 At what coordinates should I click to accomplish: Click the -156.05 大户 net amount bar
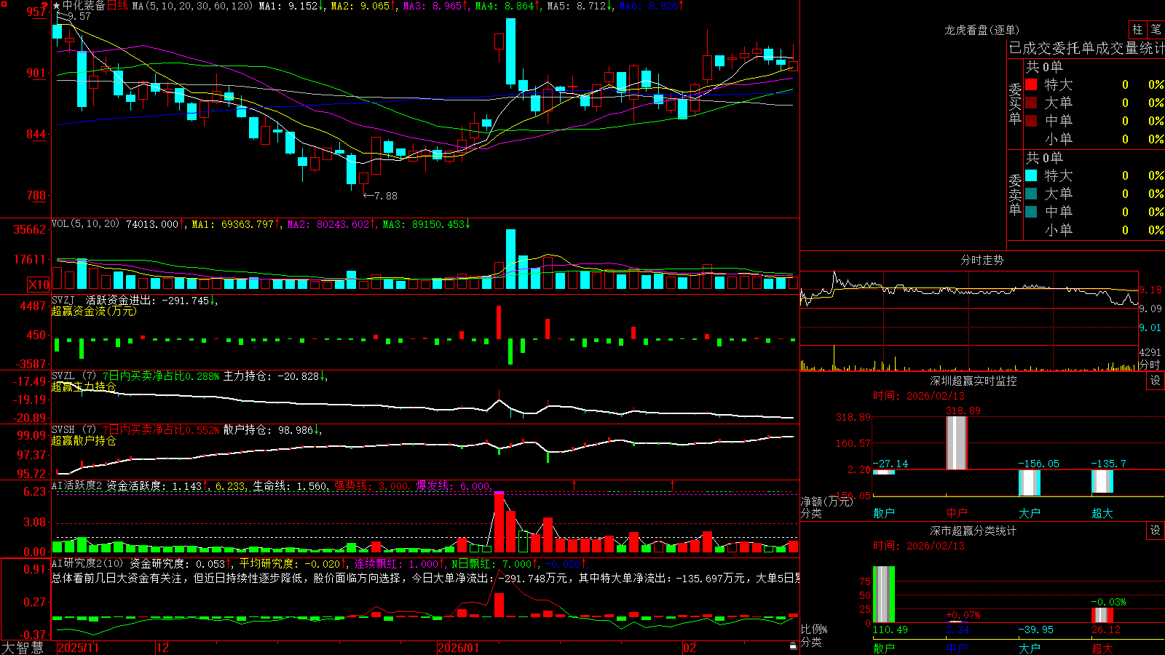coord(1030,483)
